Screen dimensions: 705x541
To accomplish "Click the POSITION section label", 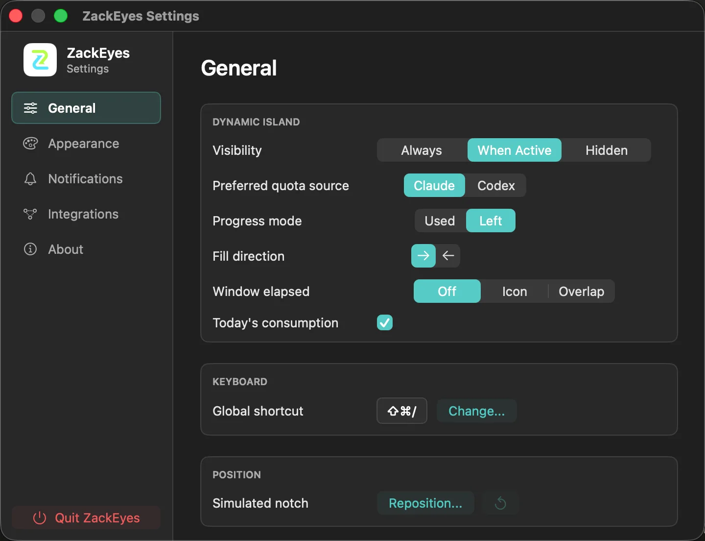I will tap(236, 475).
